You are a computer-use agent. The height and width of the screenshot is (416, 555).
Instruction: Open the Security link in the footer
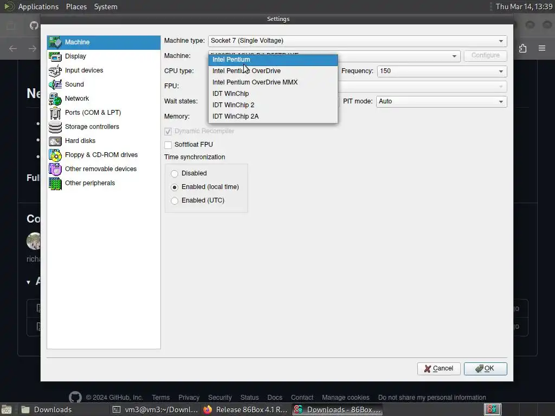coord(220,398)
